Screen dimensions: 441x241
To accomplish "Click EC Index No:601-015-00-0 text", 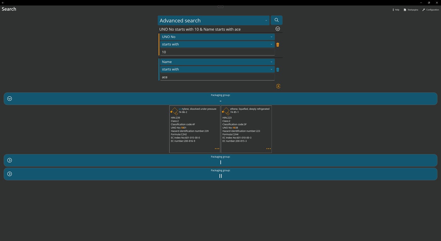I will pyautogui.click(x=185, y=138).
